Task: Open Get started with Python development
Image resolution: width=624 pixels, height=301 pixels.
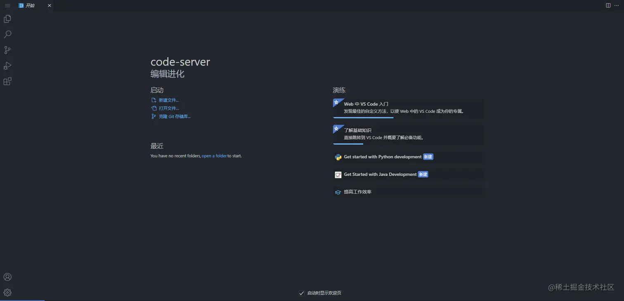Action: click(x=409, y=157)
